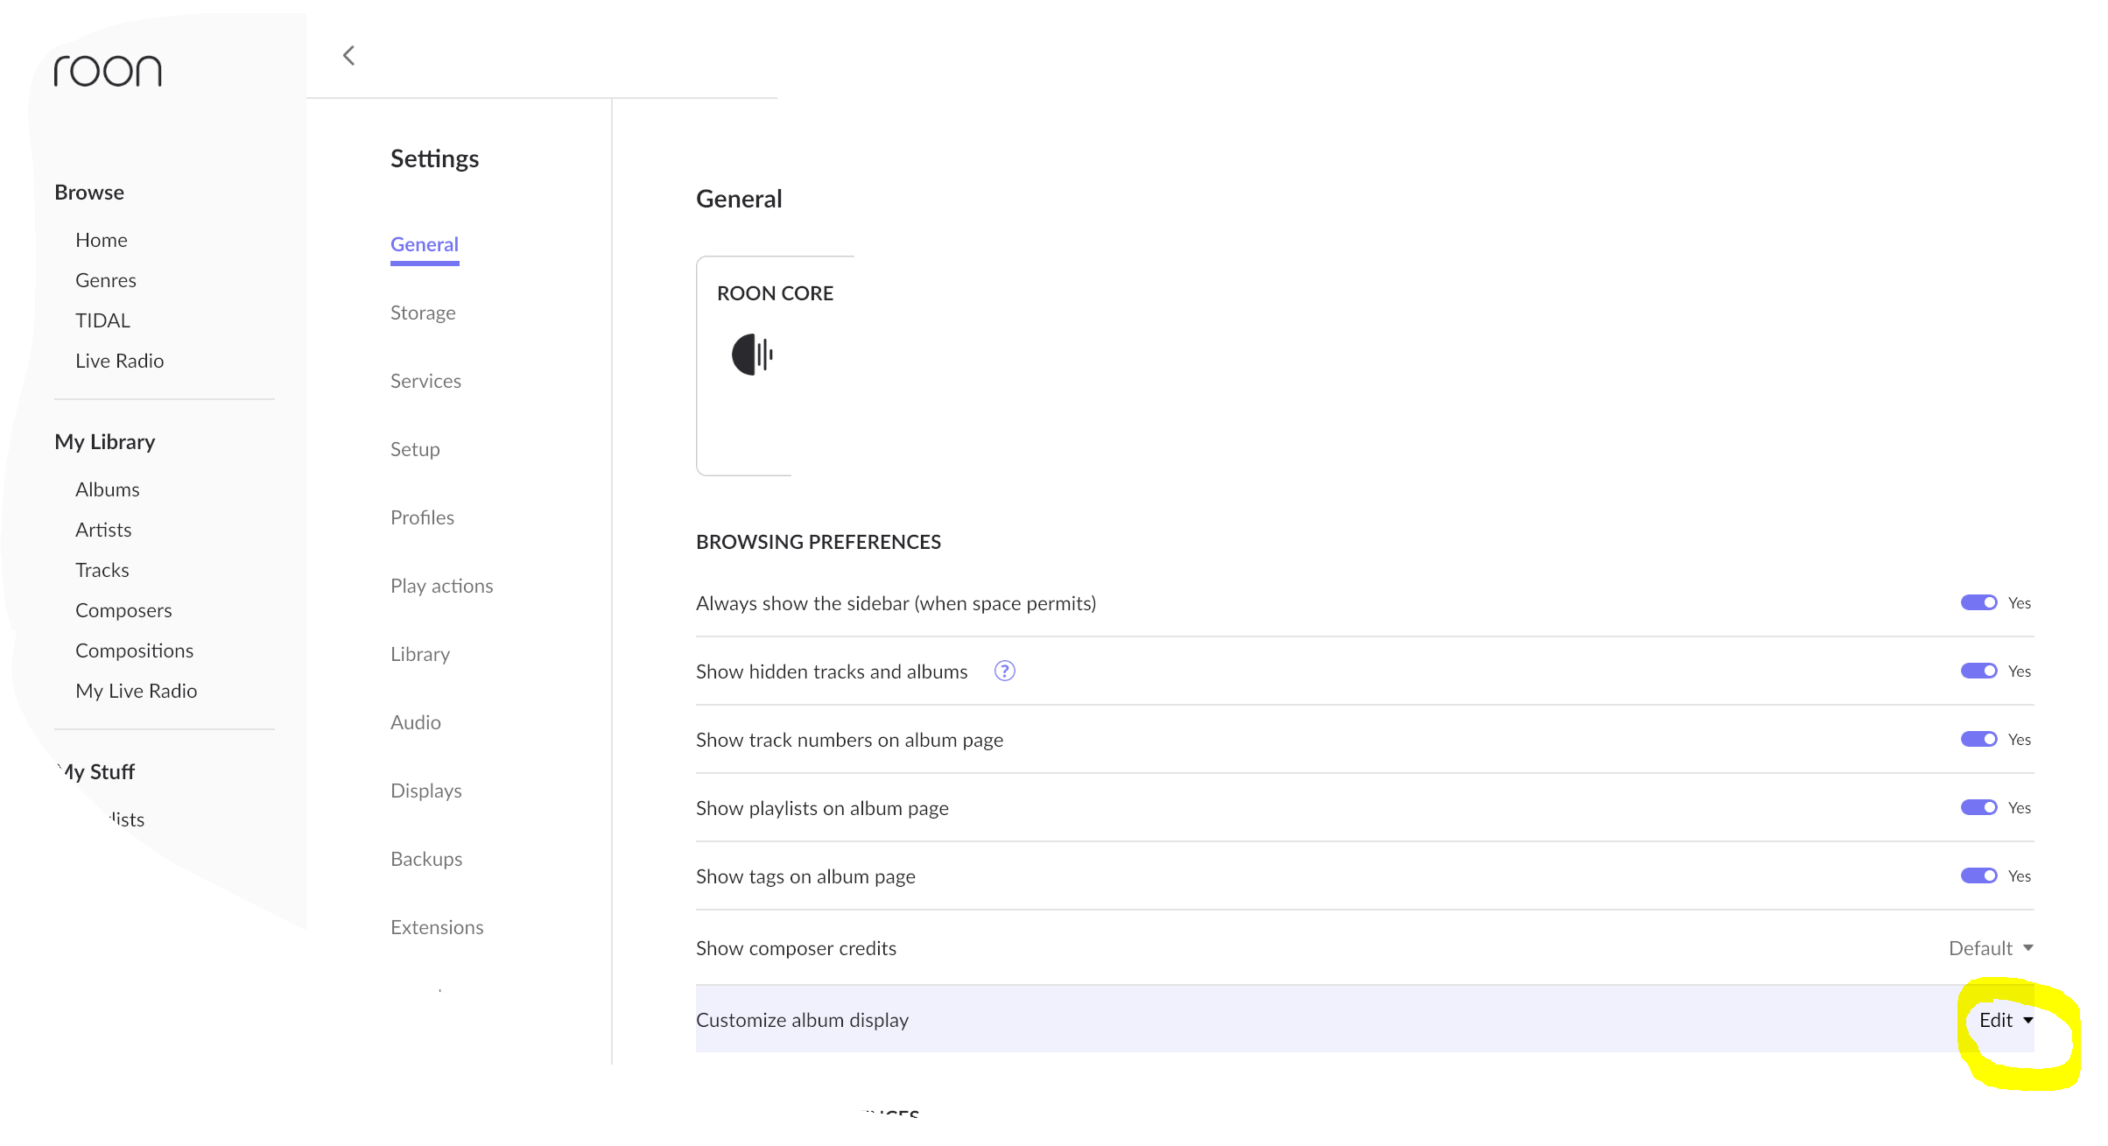The width and height of the screenshot is (2108, 1146).
Task: Click the roon logo
Action: tap(108, 71)
